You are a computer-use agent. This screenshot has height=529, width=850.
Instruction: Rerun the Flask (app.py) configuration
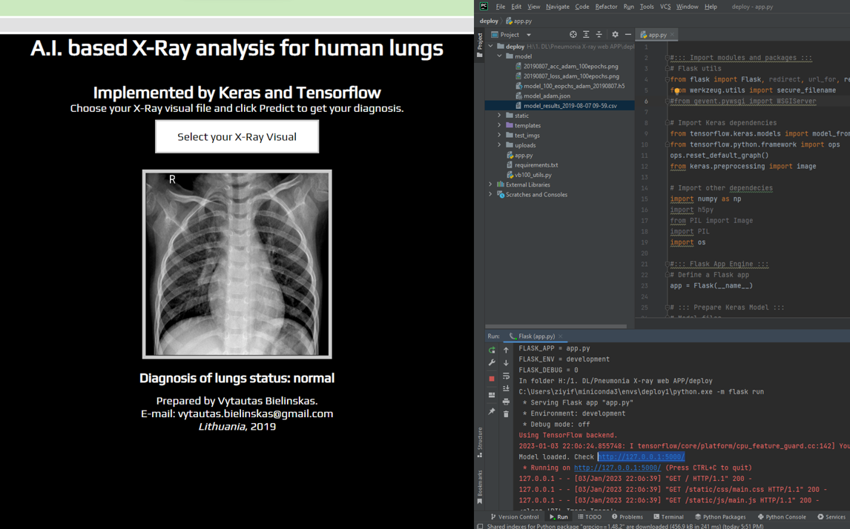[491, 350]
